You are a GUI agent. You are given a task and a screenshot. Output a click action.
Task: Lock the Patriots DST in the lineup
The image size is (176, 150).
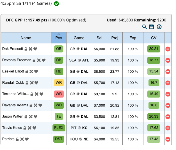point(17,139)
